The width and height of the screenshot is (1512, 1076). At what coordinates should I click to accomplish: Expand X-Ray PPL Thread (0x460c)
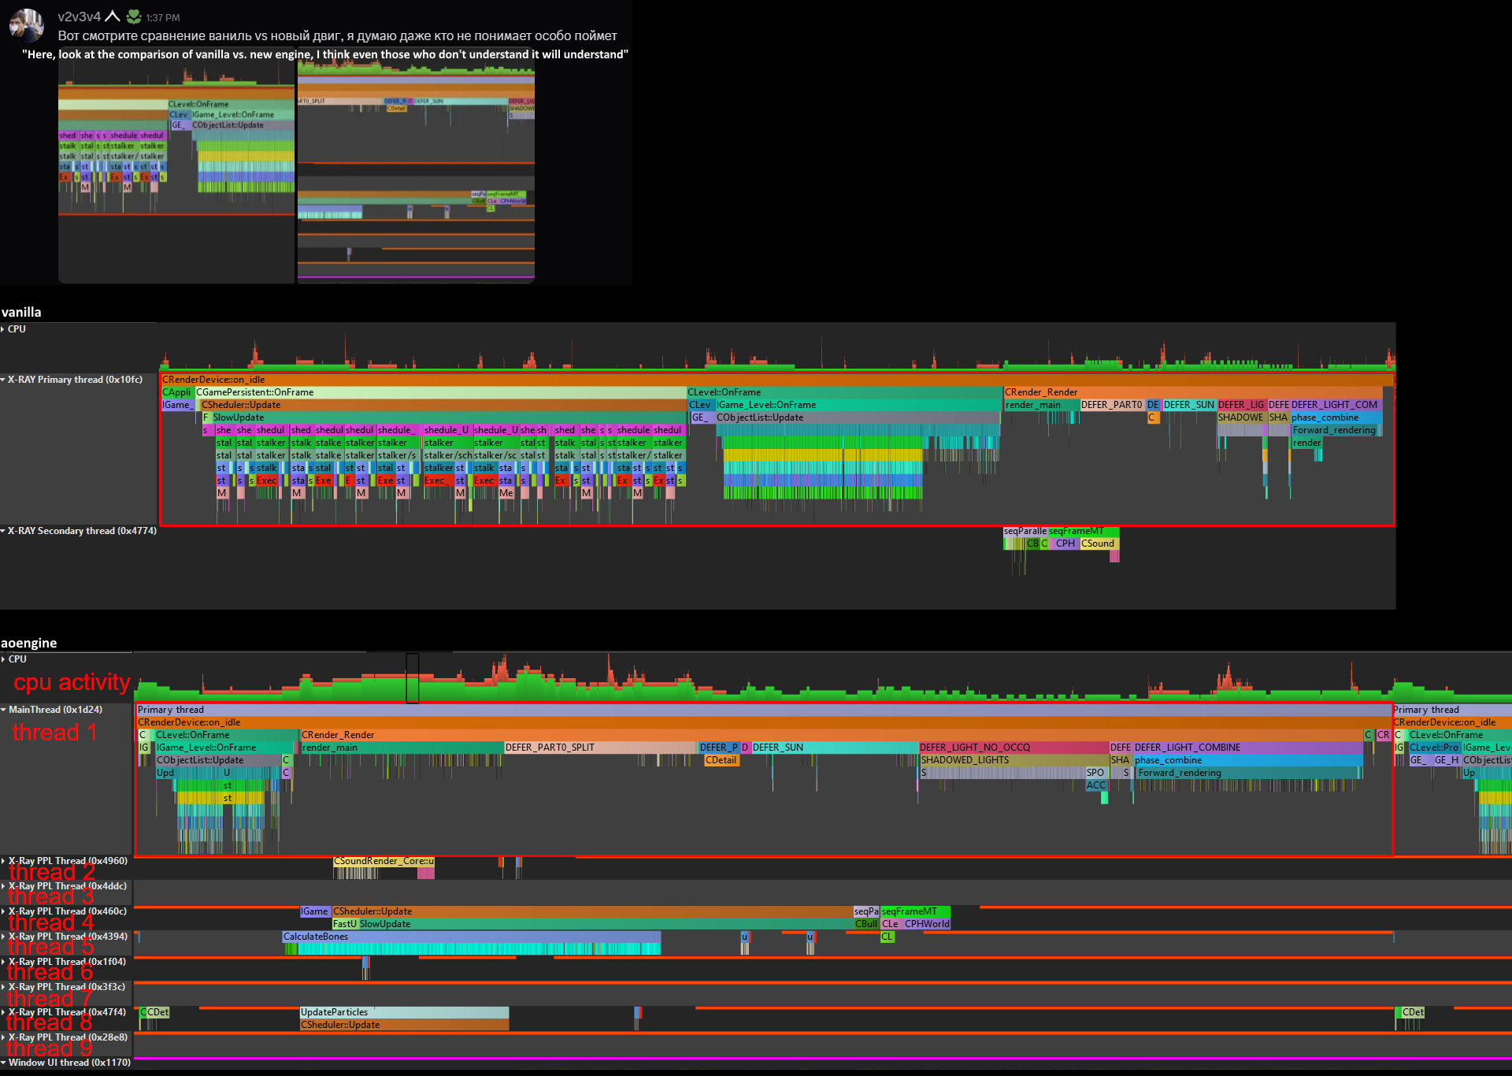pyautogui.click(x=3, y=911)
